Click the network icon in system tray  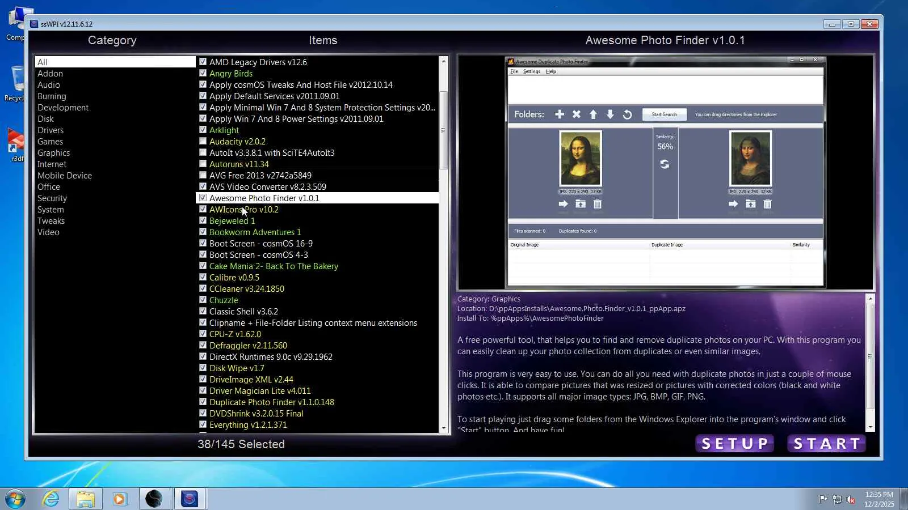(837, 499)
